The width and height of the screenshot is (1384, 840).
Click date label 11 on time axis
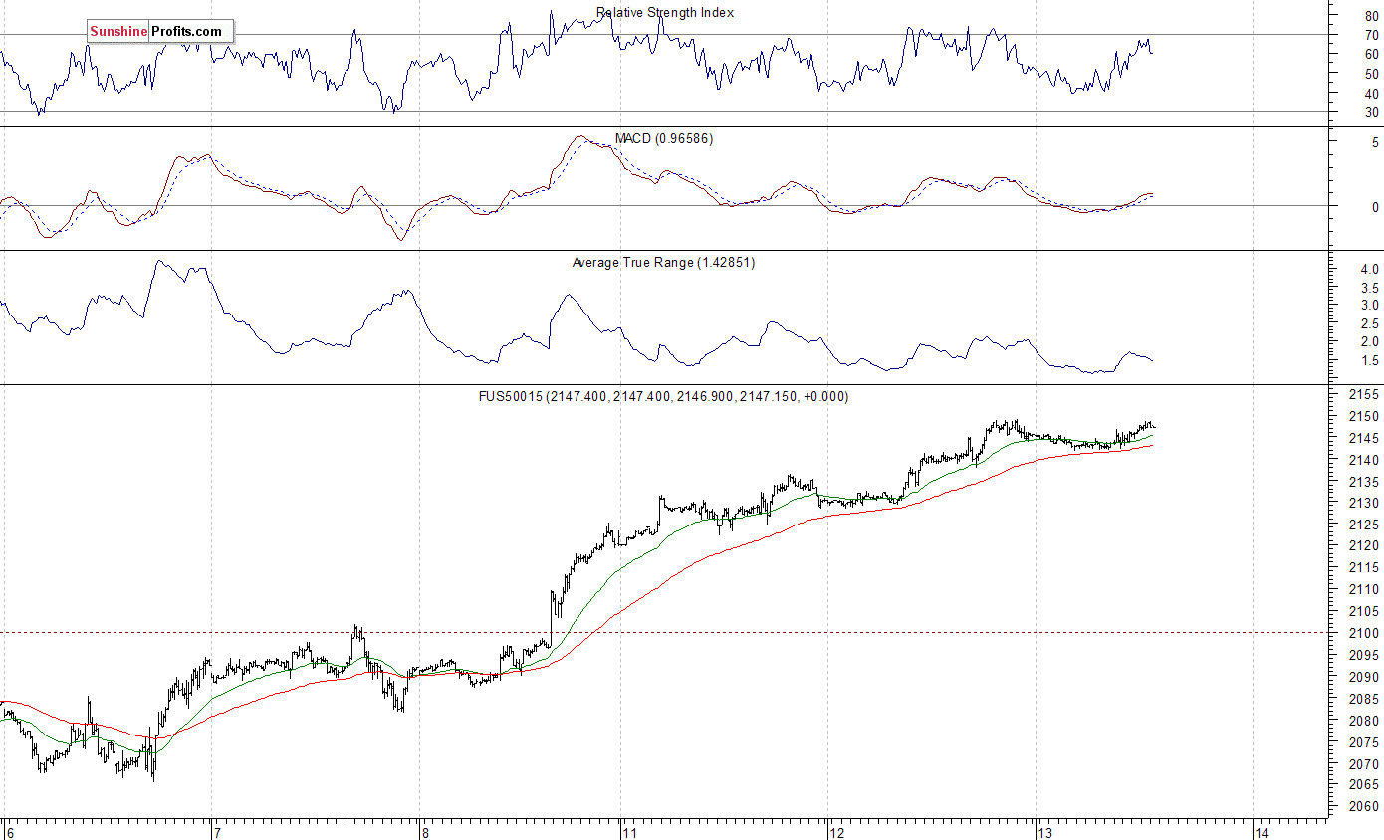point(628,832)
